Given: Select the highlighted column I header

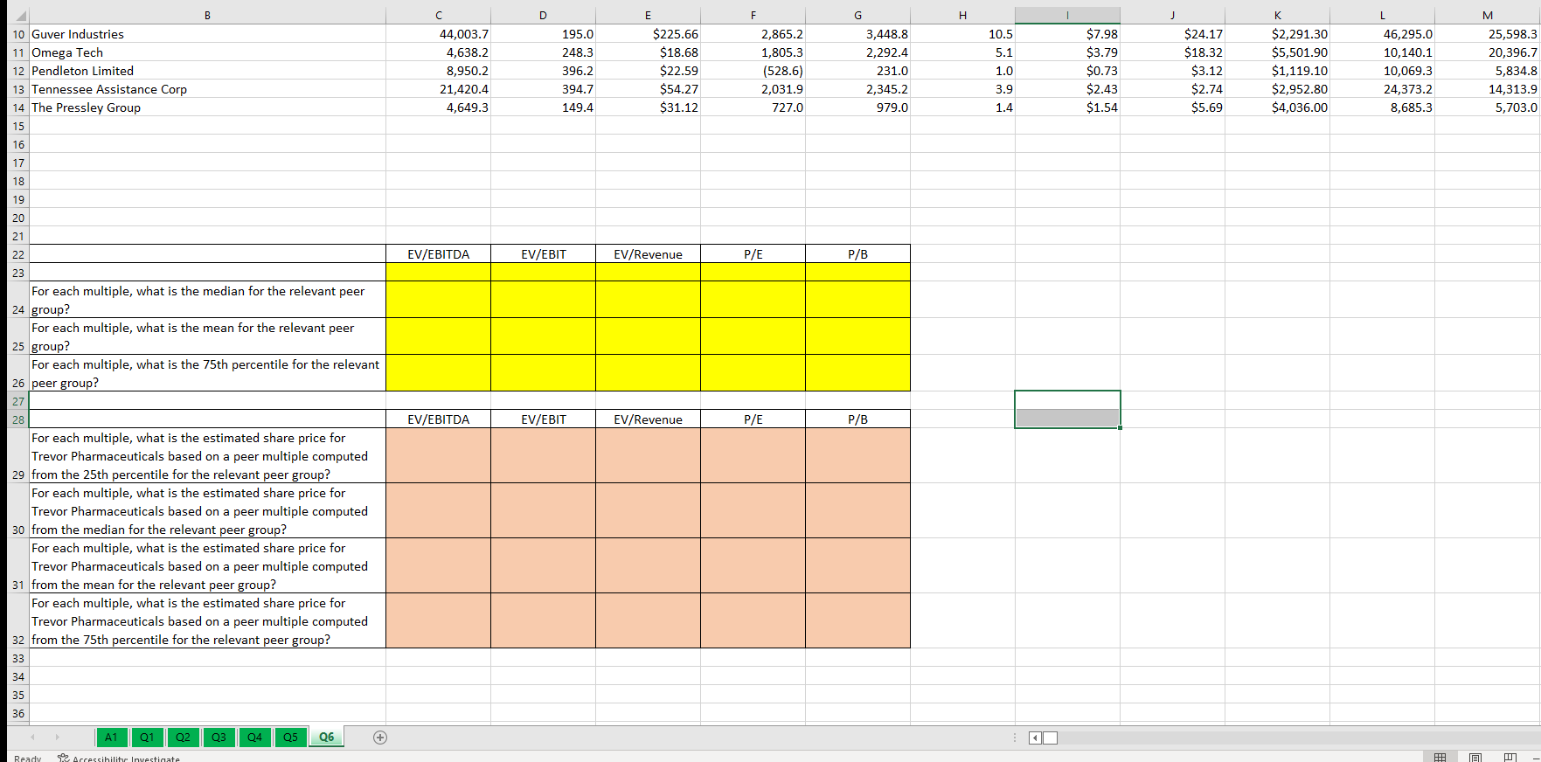Looking at the screenshot, I should [x=1067, y=15].
